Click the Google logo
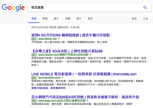Image resolution: width=153 pixels, height=108 pixels. click(x=13, y=8)
